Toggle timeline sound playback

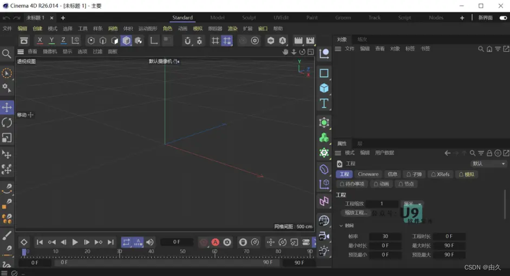[149, 242]
